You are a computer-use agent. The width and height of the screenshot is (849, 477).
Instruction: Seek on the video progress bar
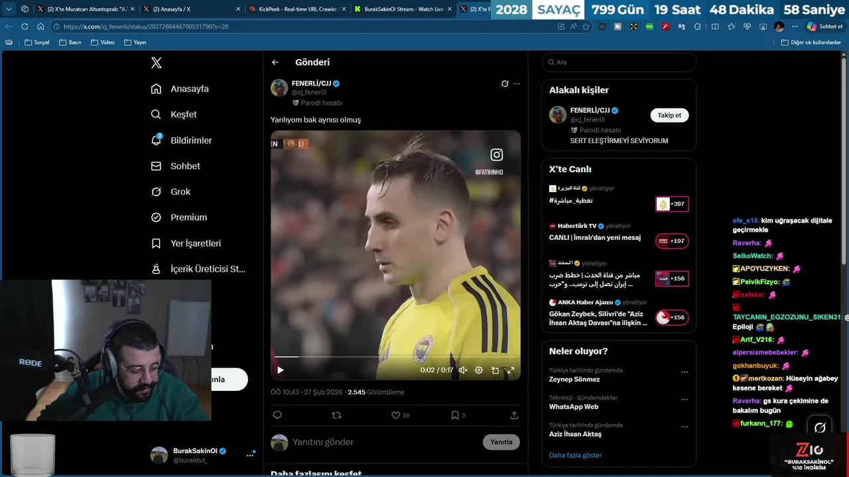(395, 357)
